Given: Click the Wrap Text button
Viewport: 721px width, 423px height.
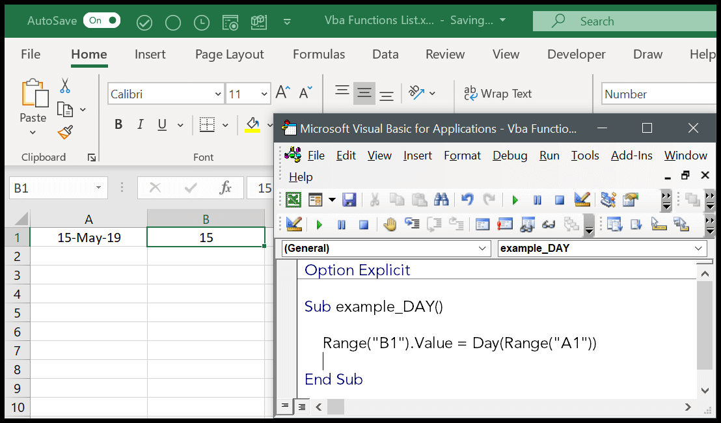Looking at the screenshot, I should pos(498,94).
